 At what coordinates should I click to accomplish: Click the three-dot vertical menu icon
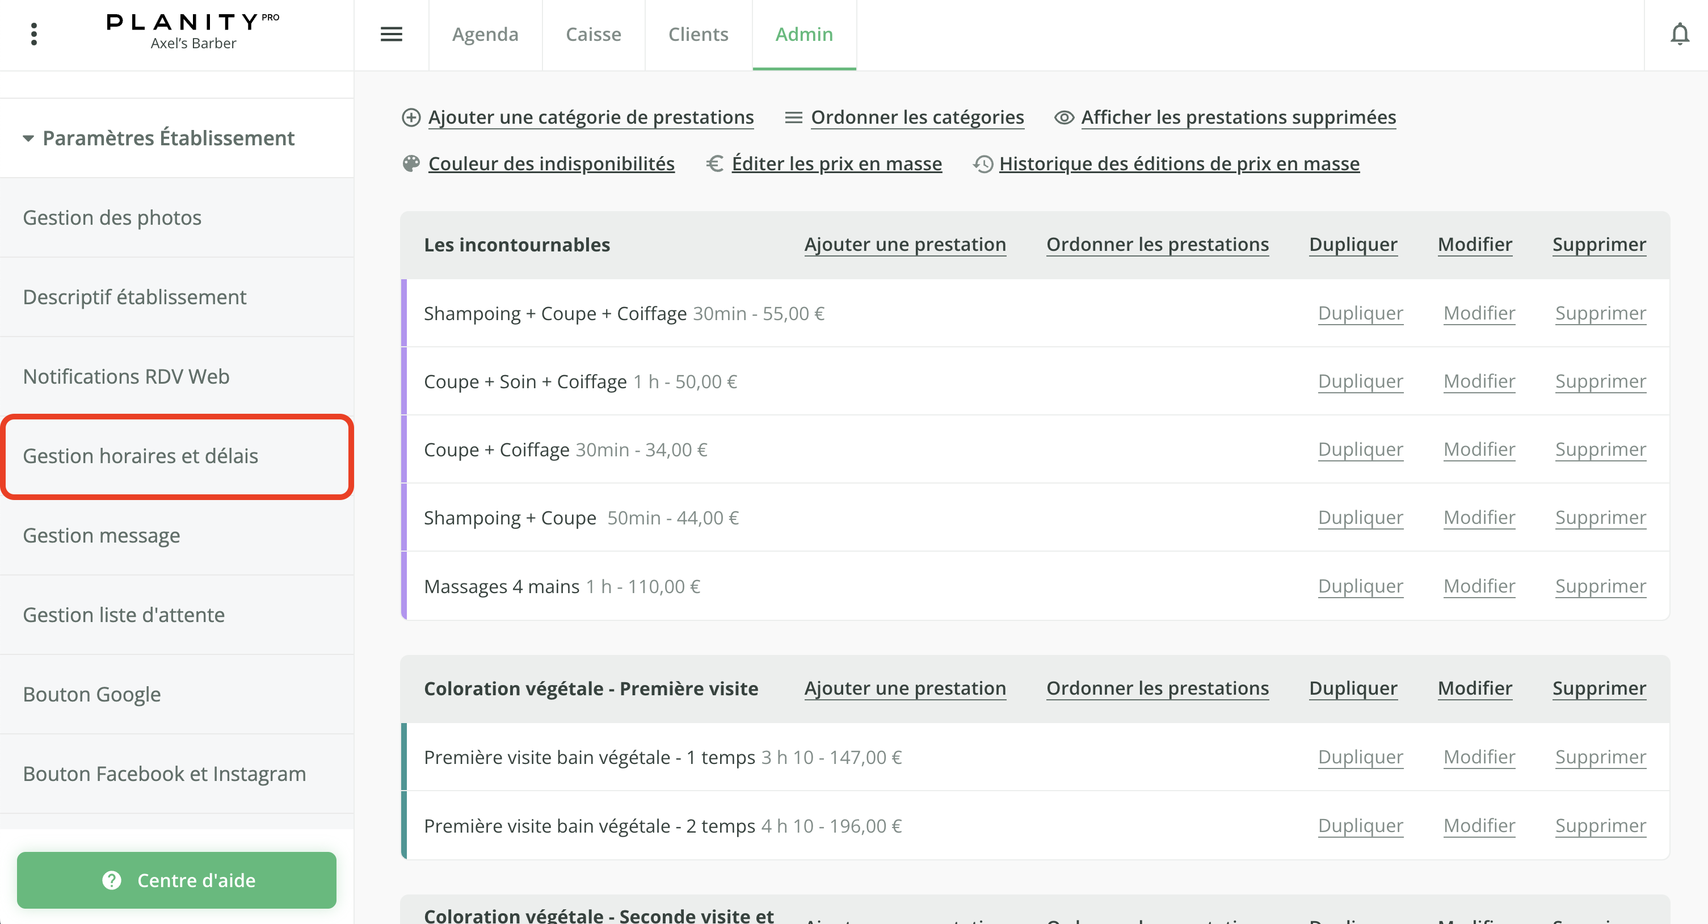pyautogui.click(x=34, y=34)
